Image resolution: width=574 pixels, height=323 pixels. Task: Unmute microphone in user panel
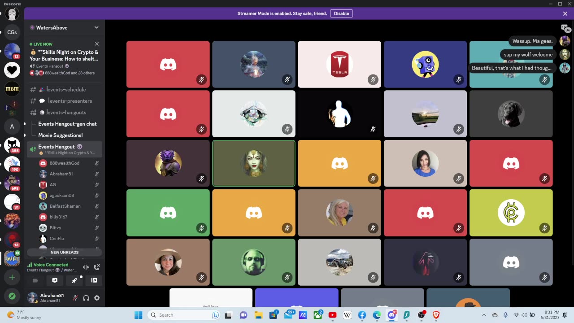(x=75, y=298)
